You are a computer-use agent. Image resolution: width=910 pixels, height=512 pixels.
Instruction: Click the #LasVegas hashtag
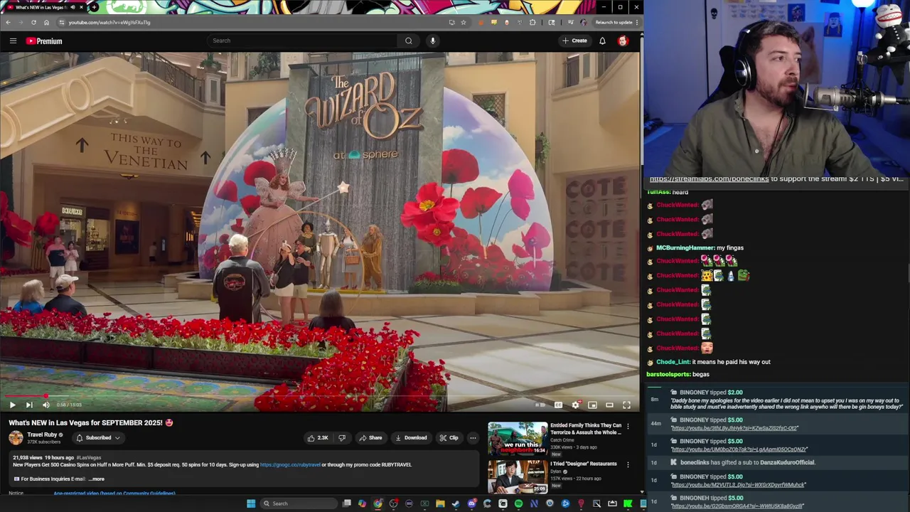[x=89, y=457]
